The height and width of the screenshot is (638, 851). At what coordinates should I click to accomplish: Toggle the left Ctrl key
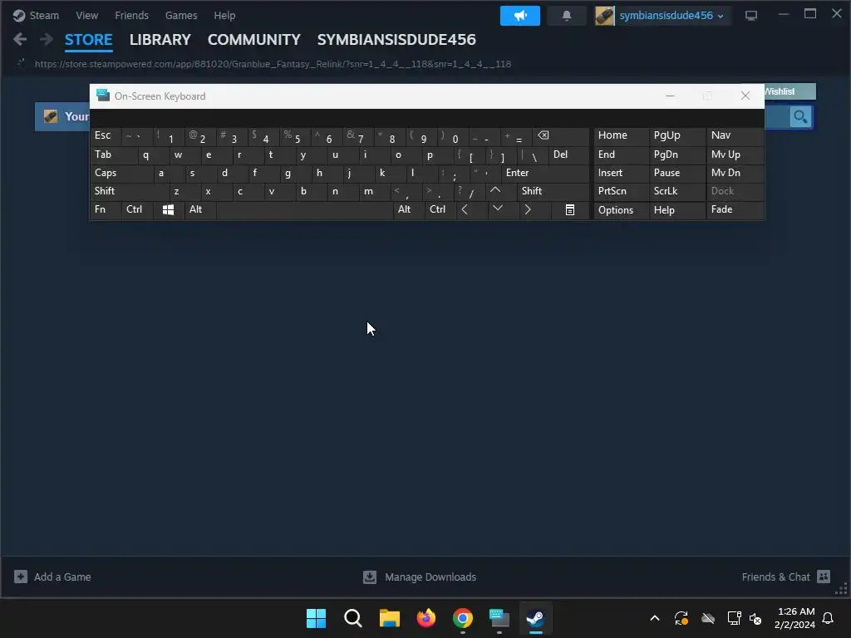137,209
